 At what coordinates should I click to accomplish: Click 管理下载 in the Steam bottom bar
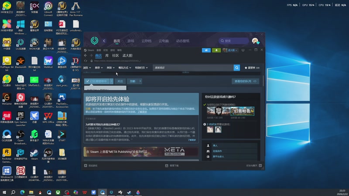[x=172, y=166]
